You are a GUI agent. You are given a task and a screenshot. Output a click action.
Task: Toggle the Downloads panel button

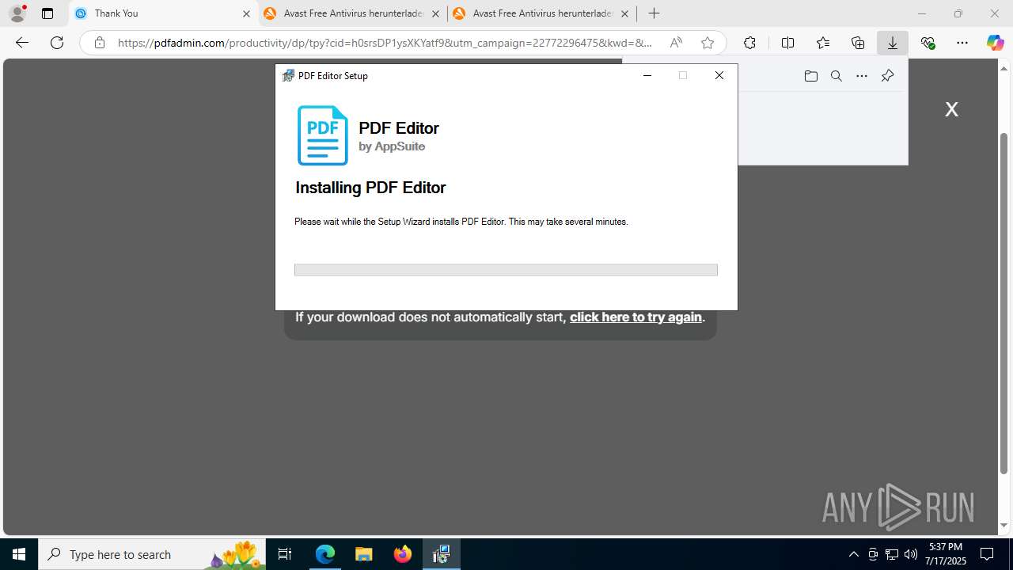pyautogui.click(x=893, y=43)
